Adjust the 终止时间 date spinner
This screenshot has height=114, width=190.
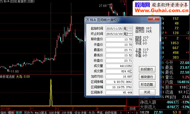pos(130,34)
